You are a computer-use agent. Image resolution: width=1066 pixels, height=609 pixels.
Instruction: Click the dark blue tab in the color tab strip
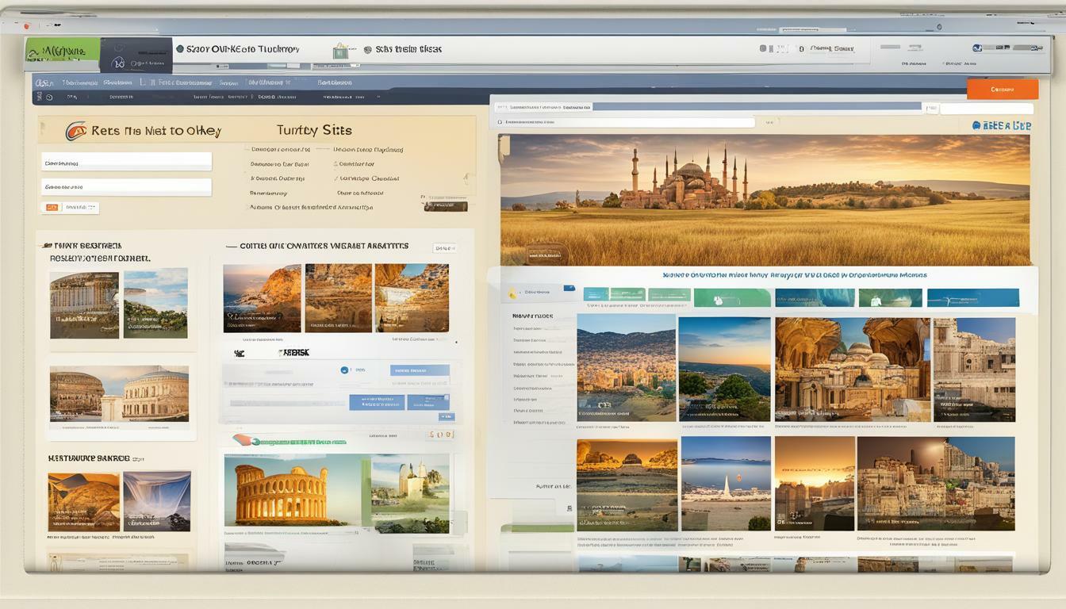(815, 298)
